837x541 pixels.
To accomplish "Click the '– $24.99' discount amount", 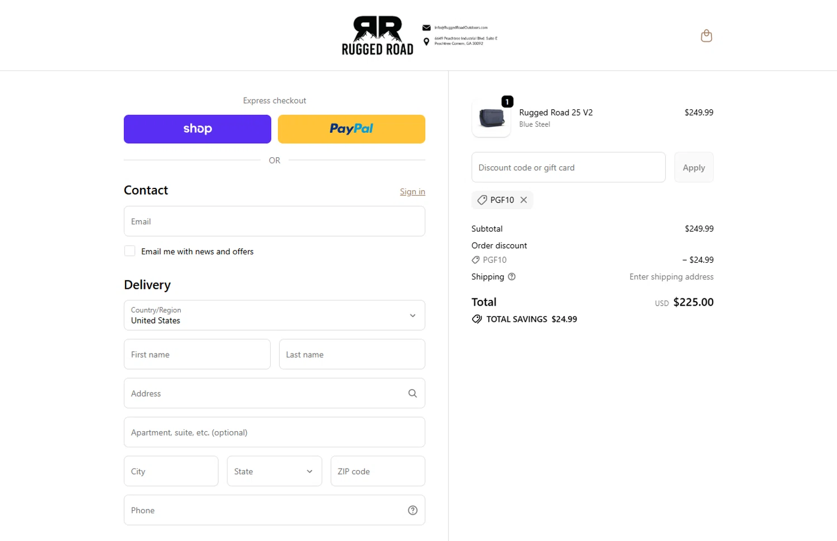I will pyautogui.click(x=698, y=260).
